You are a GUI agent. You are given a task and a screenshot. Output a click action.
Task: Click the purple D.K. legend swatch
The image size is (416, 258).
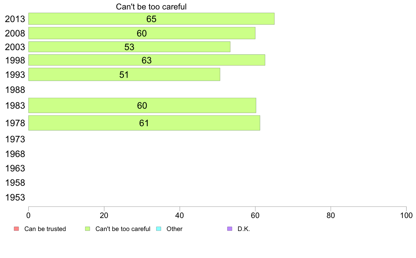[x=230, y=229]
